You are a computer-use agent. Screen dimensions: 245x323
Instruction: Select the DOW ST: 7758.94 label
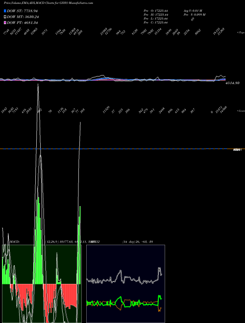tap(22, 11)
